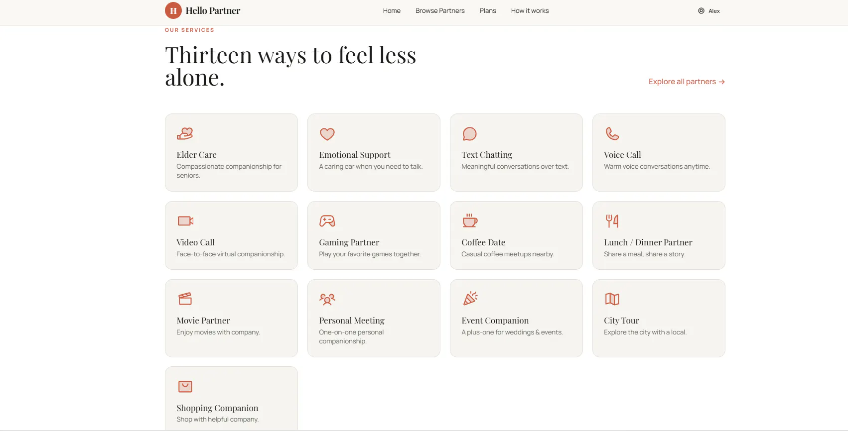Click the Shopping Companion bag icon
The width and height of the screenshot is (848, 431).
tap(185, 386)
